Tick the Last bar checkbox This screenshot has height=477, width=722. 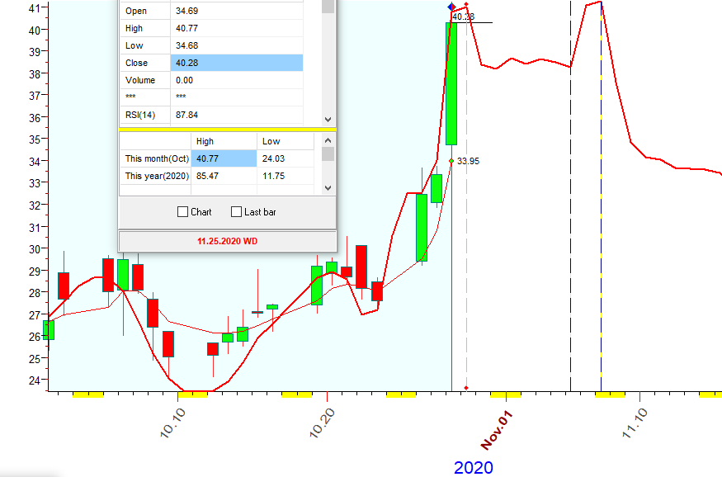coord(237,212)
